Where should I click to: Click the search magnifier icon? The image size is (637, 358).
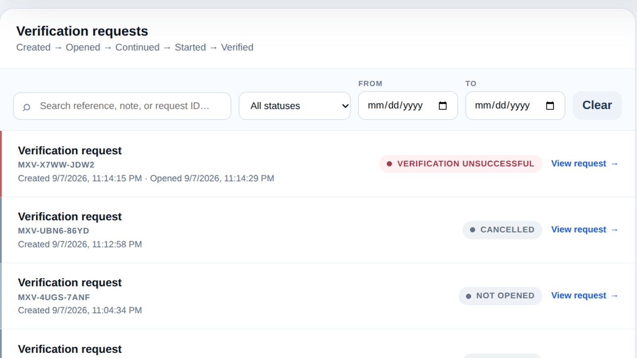26,107
